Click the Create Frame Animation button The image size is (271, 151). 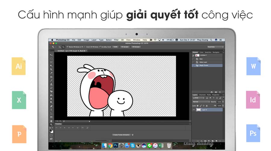point(121,135)
